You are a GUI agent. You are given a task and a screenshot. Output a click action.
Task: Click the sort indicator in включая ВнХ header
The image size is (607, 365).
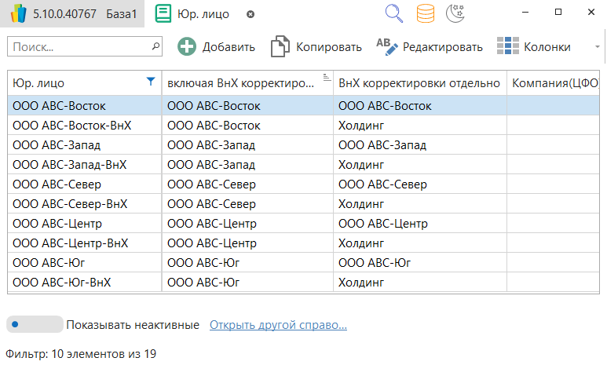point(326,78)
